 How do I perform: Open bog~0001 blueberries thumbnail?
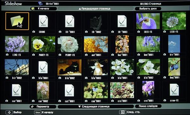pyautogui.click(x=174, y=67)
